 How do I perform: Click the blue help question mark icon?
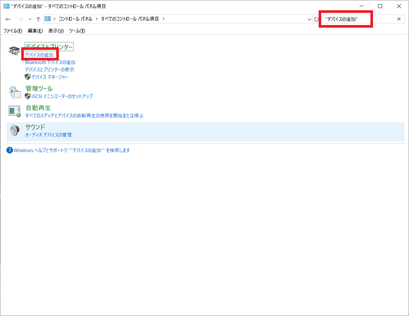click(10, 150)
